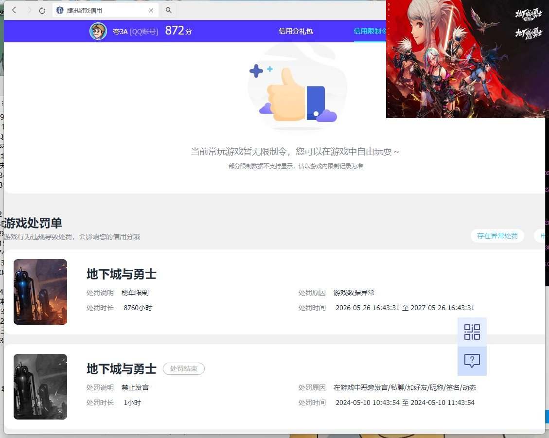Open the search magnifier icon
This screenshot has height=438, width=549.
pos(168,10)
